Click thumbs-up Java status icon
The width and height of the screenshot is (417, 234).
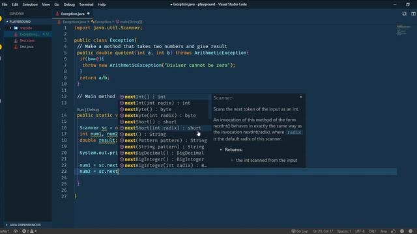click(394, 231)
